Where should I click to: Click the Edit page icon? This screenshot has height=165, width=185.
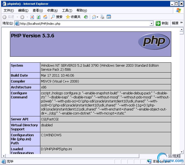tap(109, 17)
